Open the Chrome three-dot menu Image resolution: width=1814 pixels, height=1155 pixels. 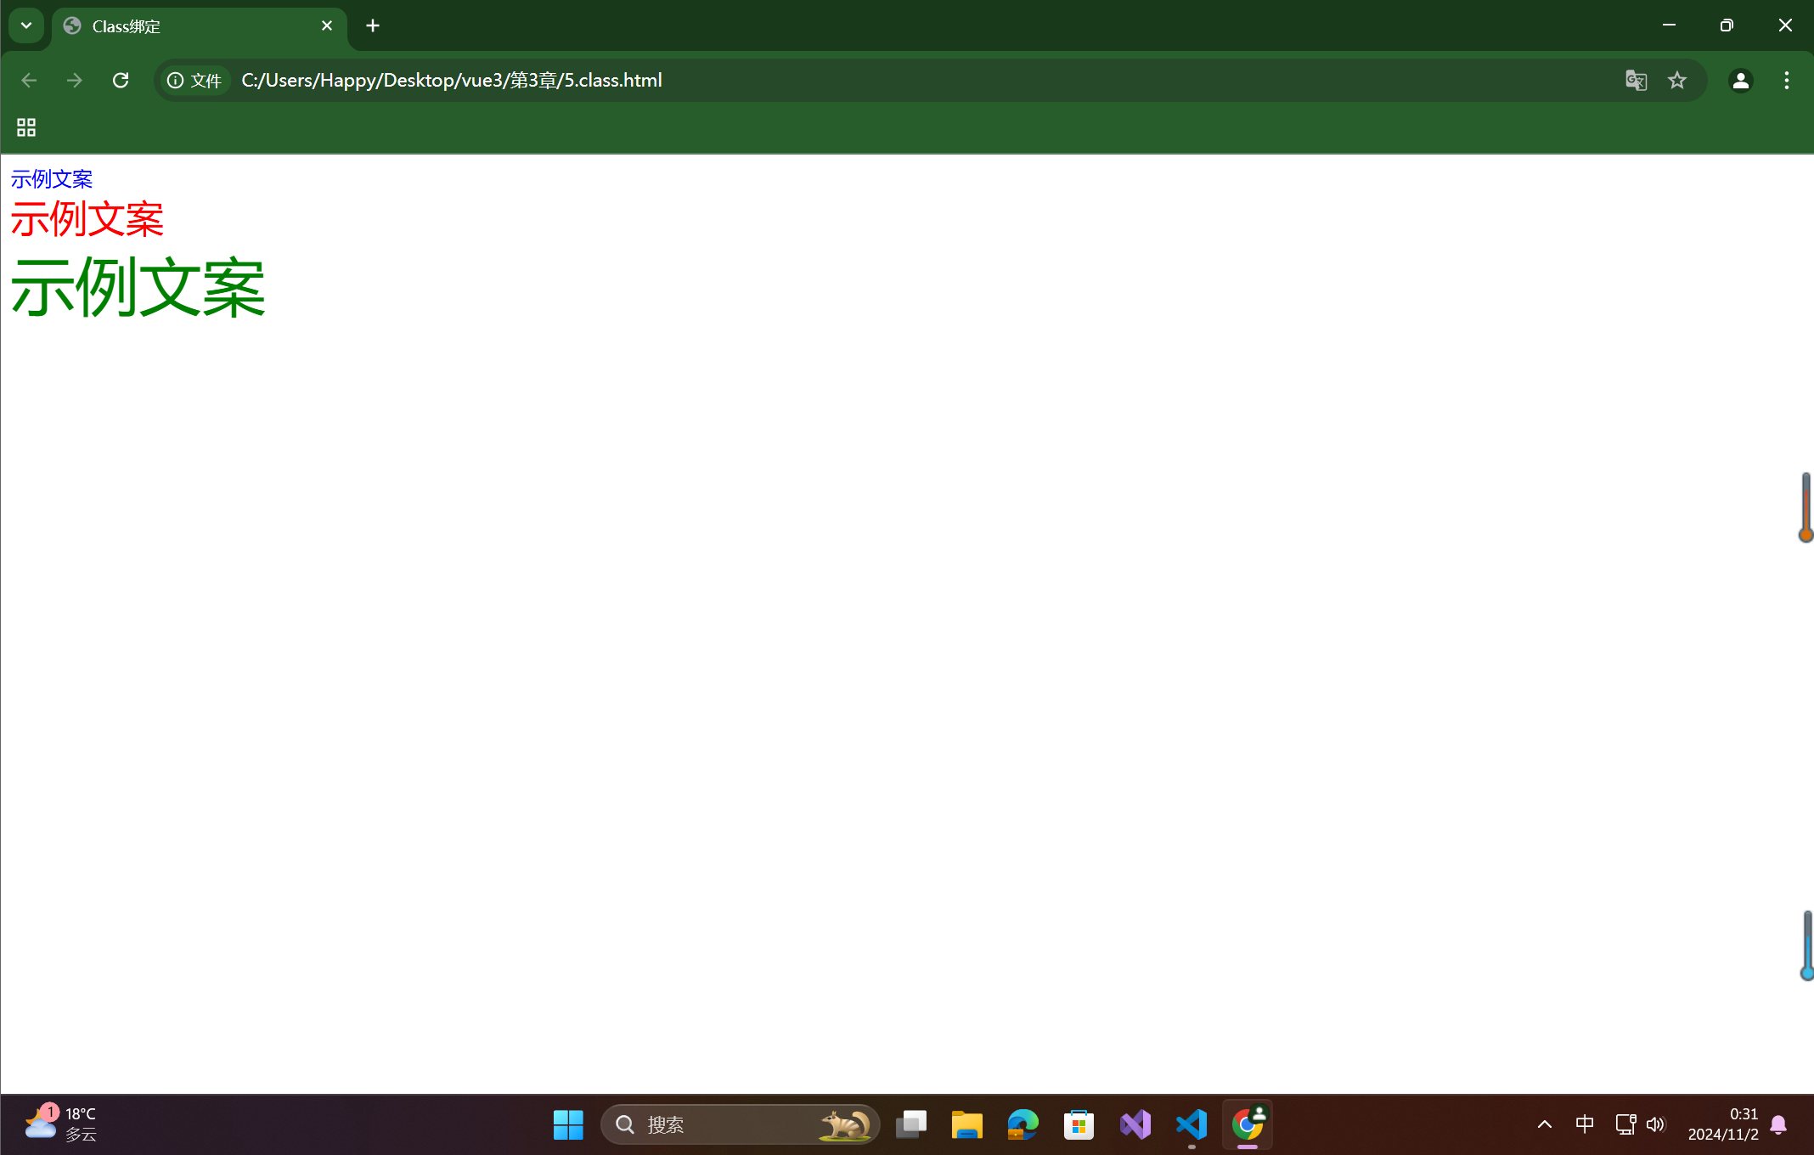click(x=1786, y=80)
